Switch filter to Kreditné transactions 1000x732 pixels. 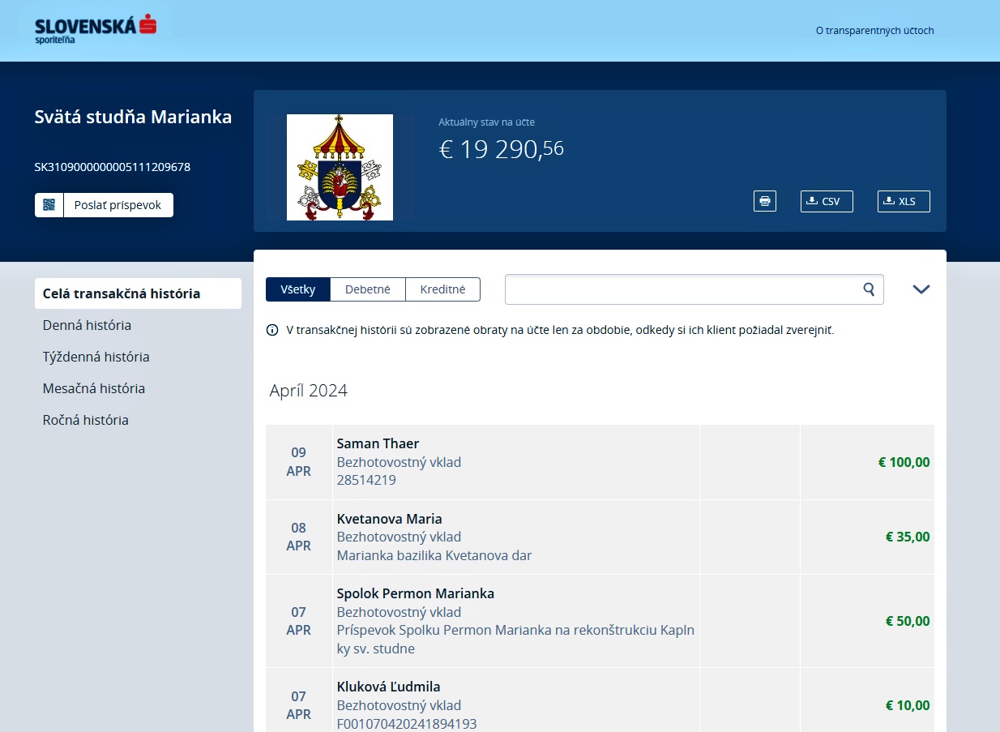pos(442,289)
